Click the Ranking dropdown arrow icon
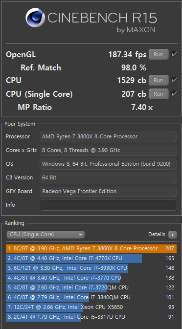This screenshot has width=182, height=329. (81, 235)
